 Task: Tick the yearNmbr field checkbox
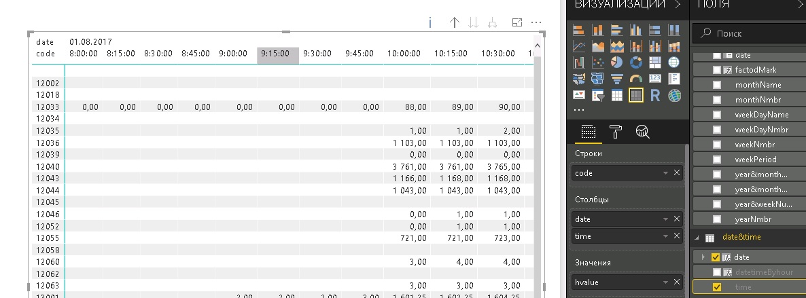coord(717,219)
